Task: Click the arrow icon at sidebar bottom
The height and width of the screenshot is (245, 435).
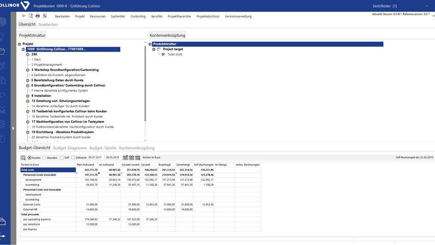Action: pos(3,236)
